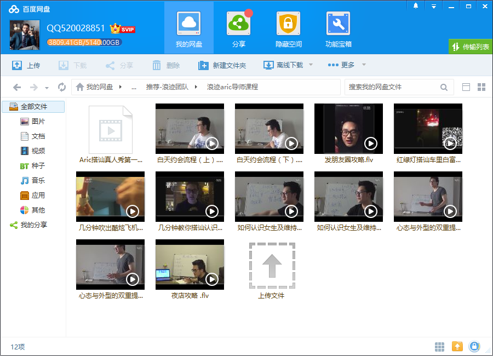Expand the 离线下载 dropdown arrow

pyautogui.click(x=311, y=65)
